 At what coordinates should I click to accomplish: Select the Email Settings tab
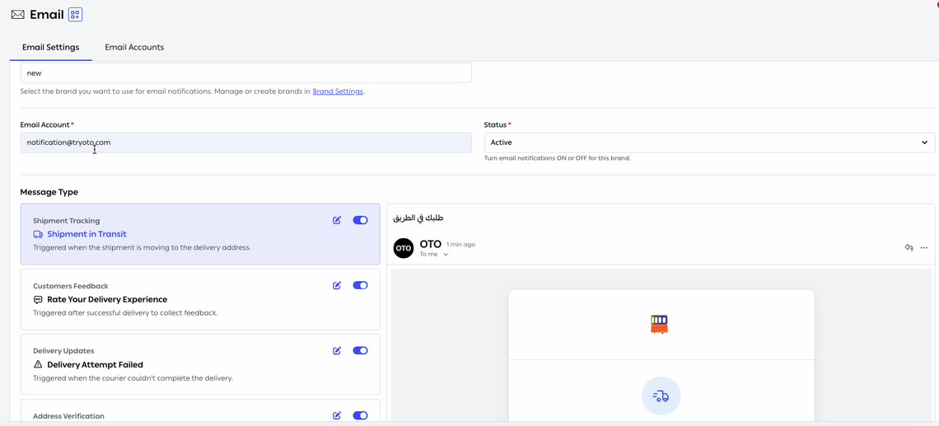(51, 47)
